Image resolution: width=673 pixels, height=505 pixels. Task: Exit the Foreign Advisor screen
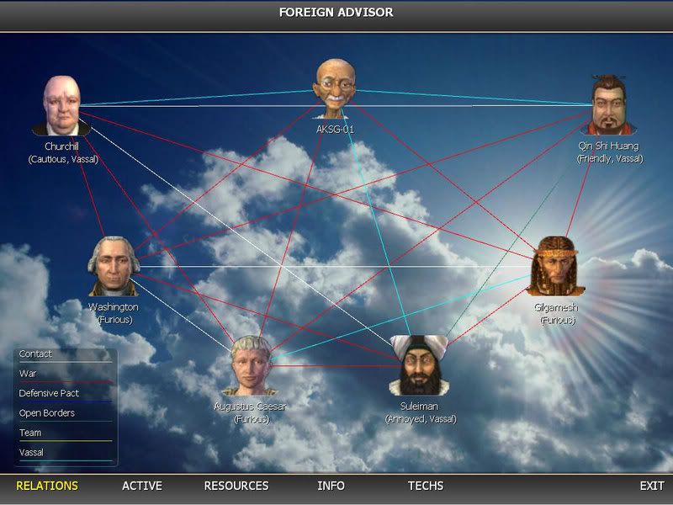[652, 486]
